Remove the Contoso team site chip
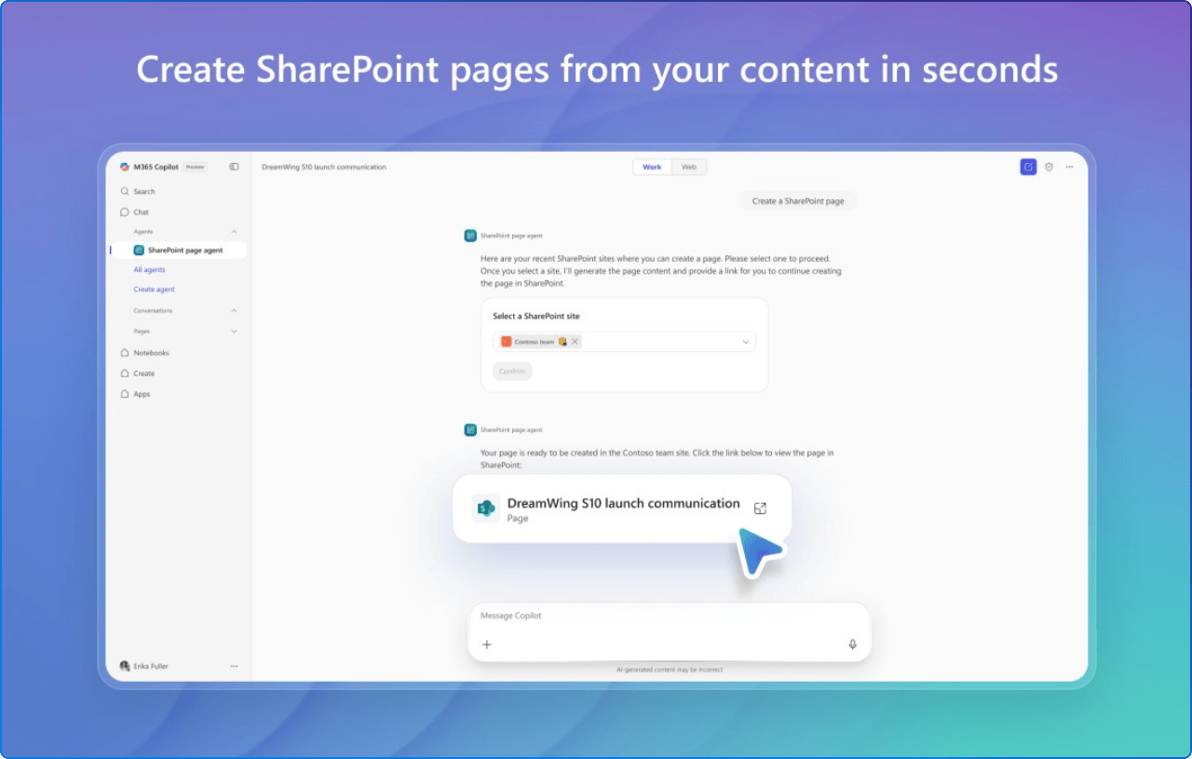 [x=576, y=342]
